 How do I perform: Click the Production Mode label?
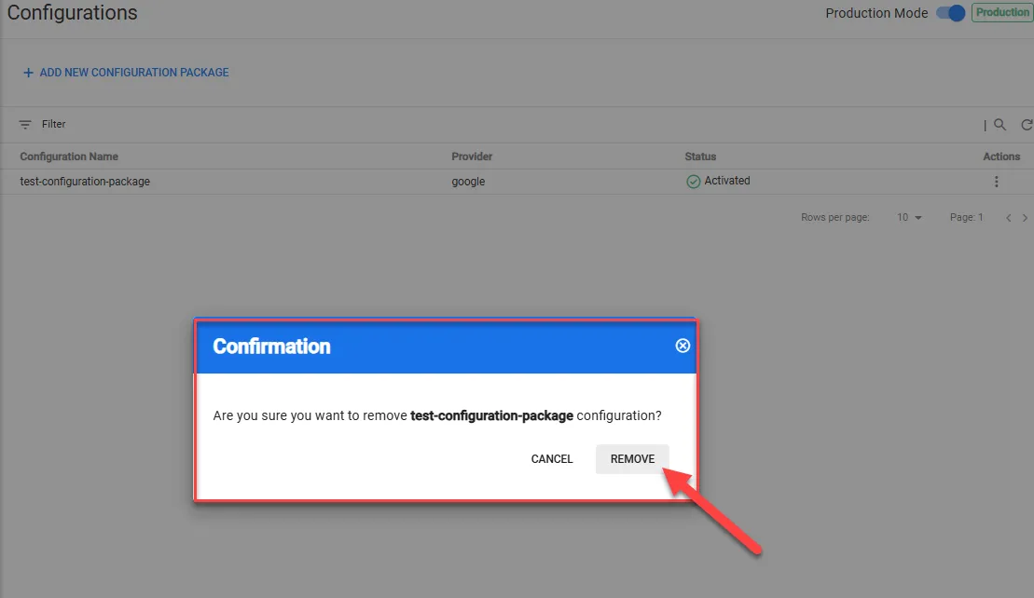pos(877,13)
